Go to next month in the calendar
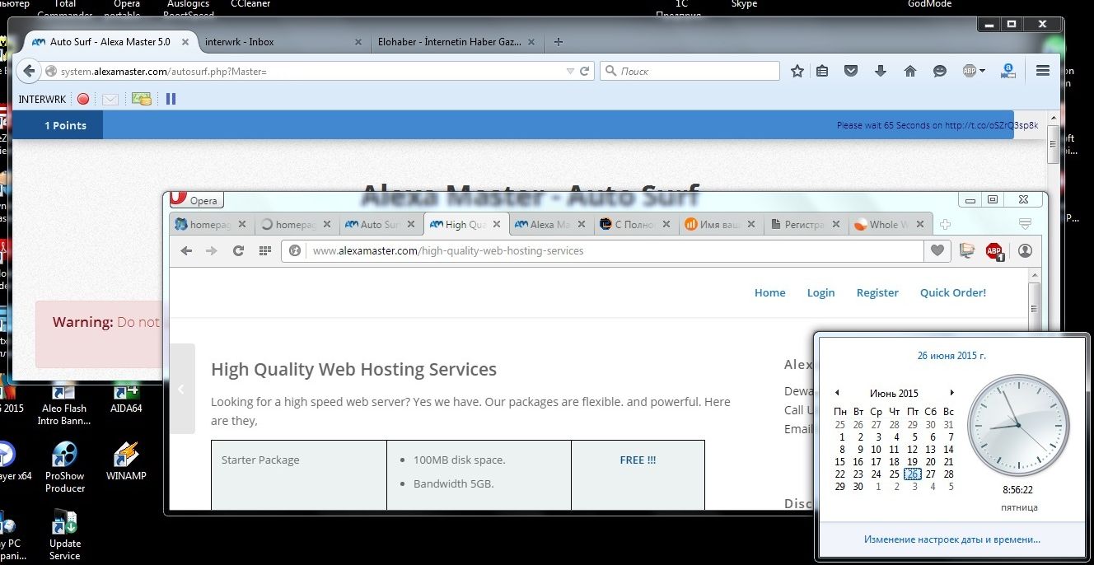 pos(951,393)
